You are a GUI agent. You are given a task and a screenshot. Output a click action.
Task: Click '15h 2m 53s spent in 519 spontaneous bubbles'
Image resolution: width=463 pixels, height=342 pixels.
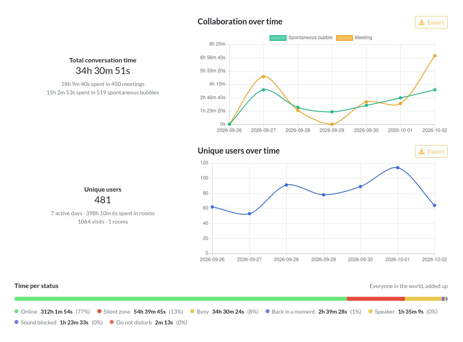coord(103,92)
